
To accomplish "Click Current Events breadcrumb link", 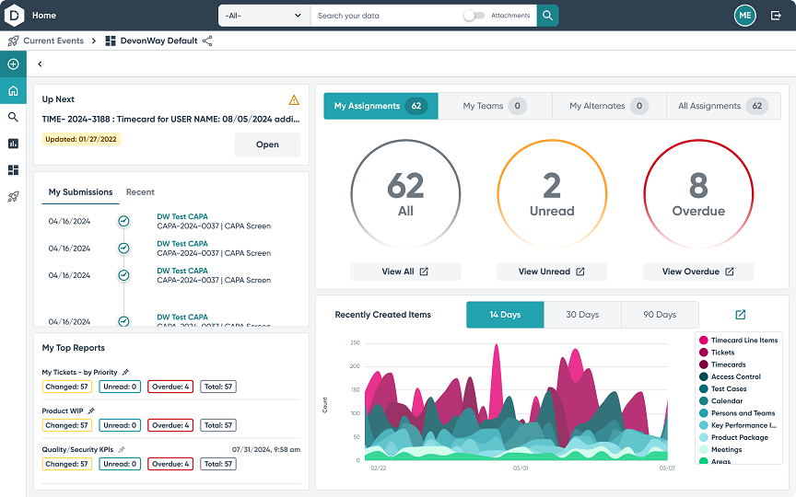I will [x=53, y=41].
